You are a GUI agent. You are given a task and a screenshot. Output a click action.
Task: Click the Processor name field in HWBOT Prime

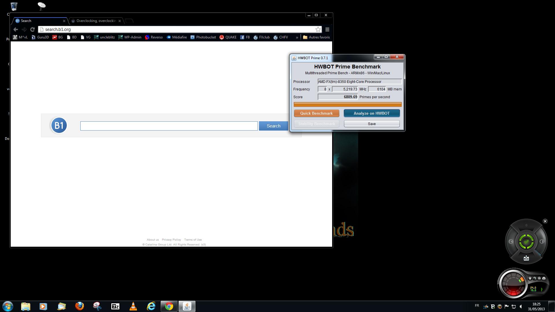coord(360,82)
